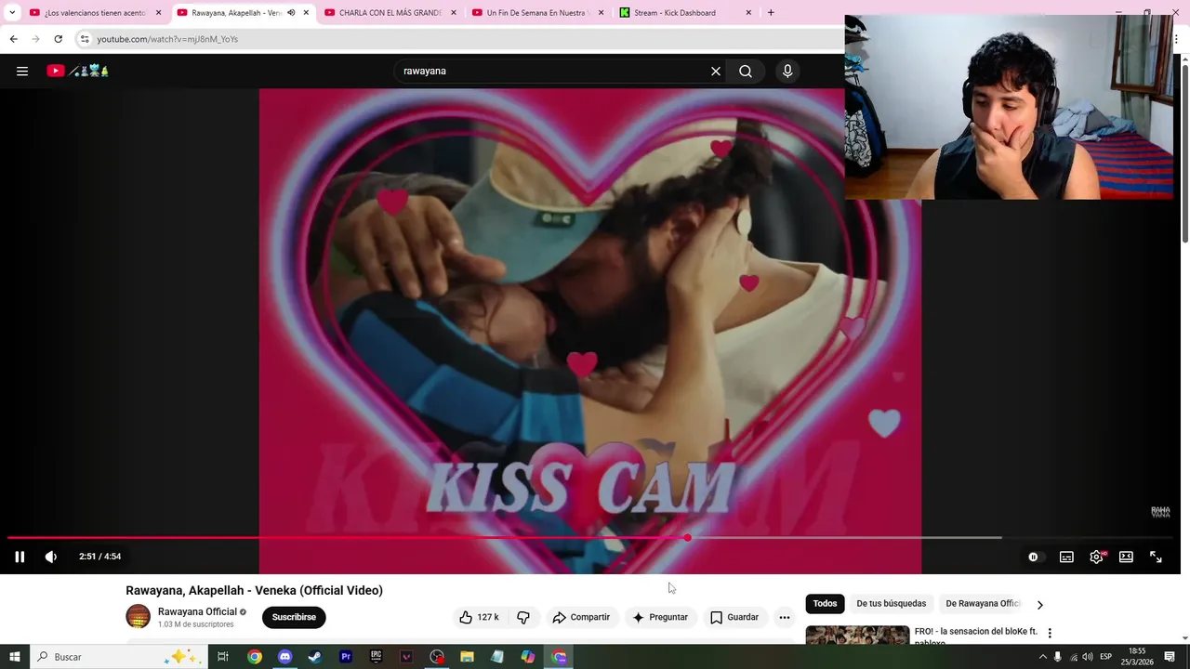
Task: Enter fullscreen video mode
Action: (x=1156, y=557)
